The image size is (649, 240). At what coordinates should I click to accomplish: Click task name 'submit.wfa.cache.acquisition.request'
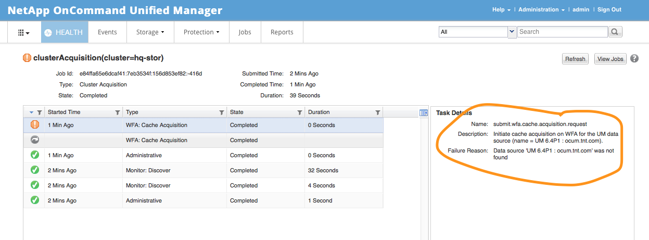pyautogui.click(x=540, y=124)
